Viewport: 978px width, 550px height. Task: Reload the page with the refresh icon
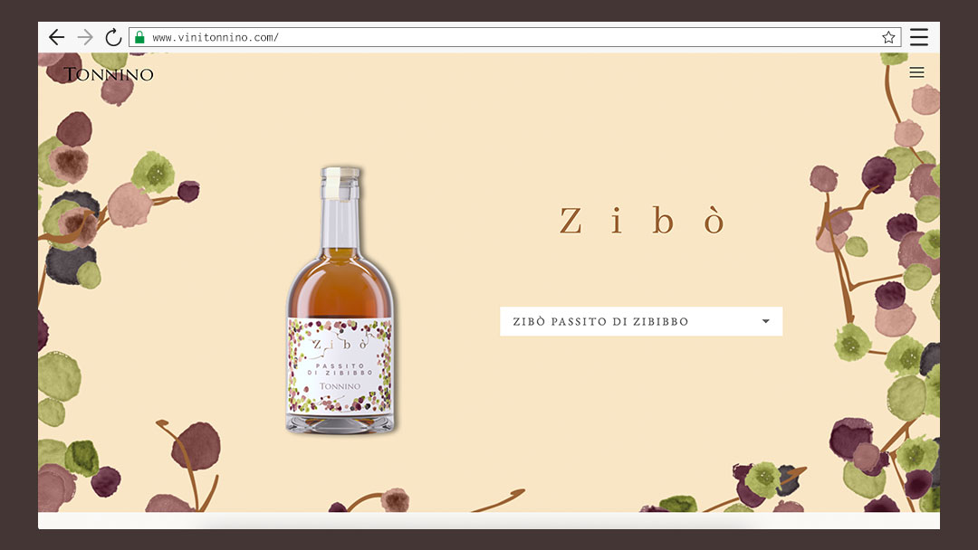pyautogui.click(x=113, y=37)
